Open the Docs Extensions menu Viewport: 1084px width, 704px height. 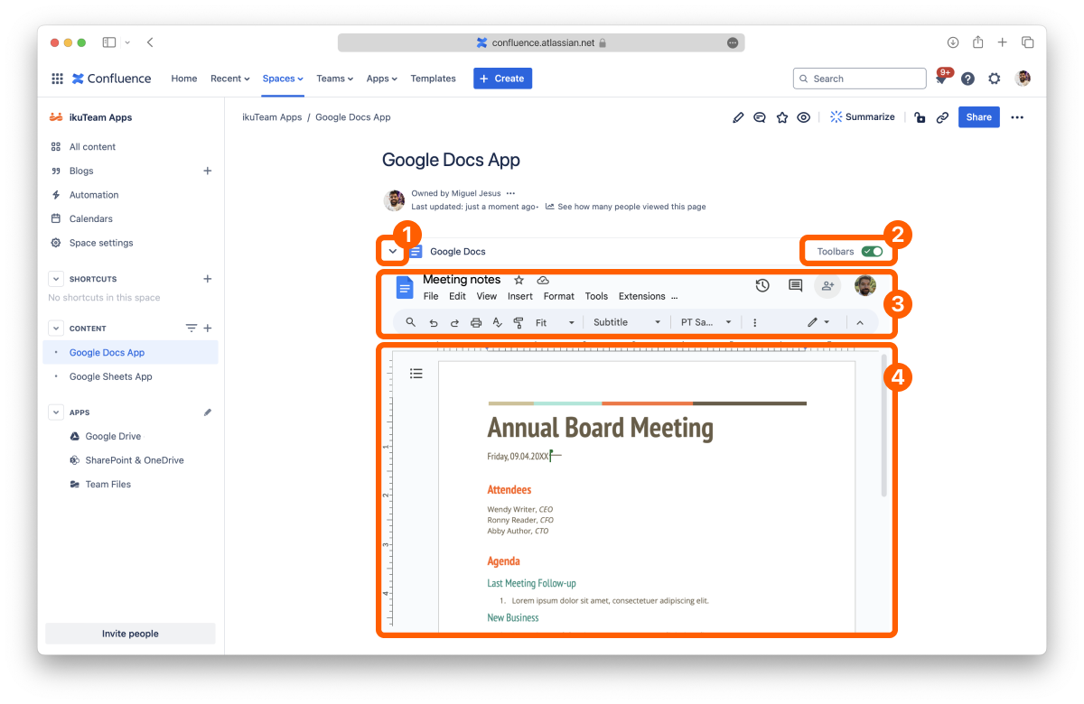[642, 296]
